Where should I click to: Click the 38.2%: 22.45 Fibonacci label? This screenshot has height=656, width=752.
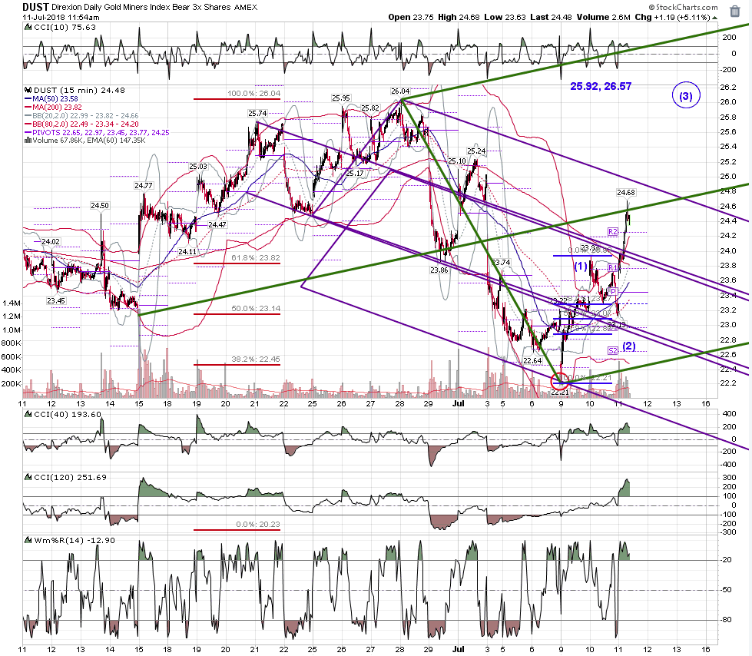click(x=256, y=359)
